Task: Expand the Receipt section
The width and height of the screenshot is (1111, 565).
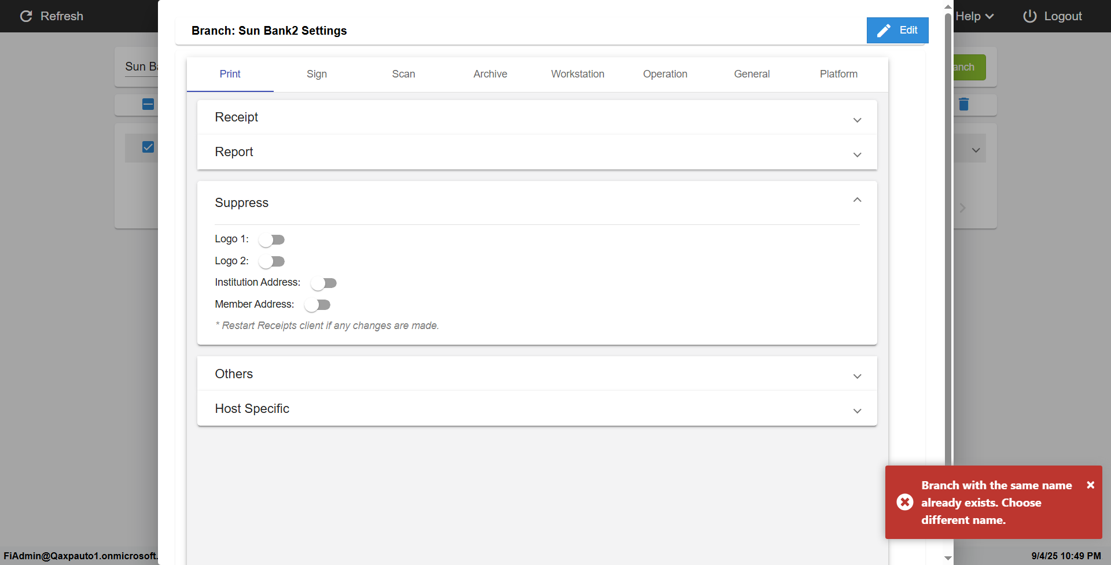Action: pos(857,120)
